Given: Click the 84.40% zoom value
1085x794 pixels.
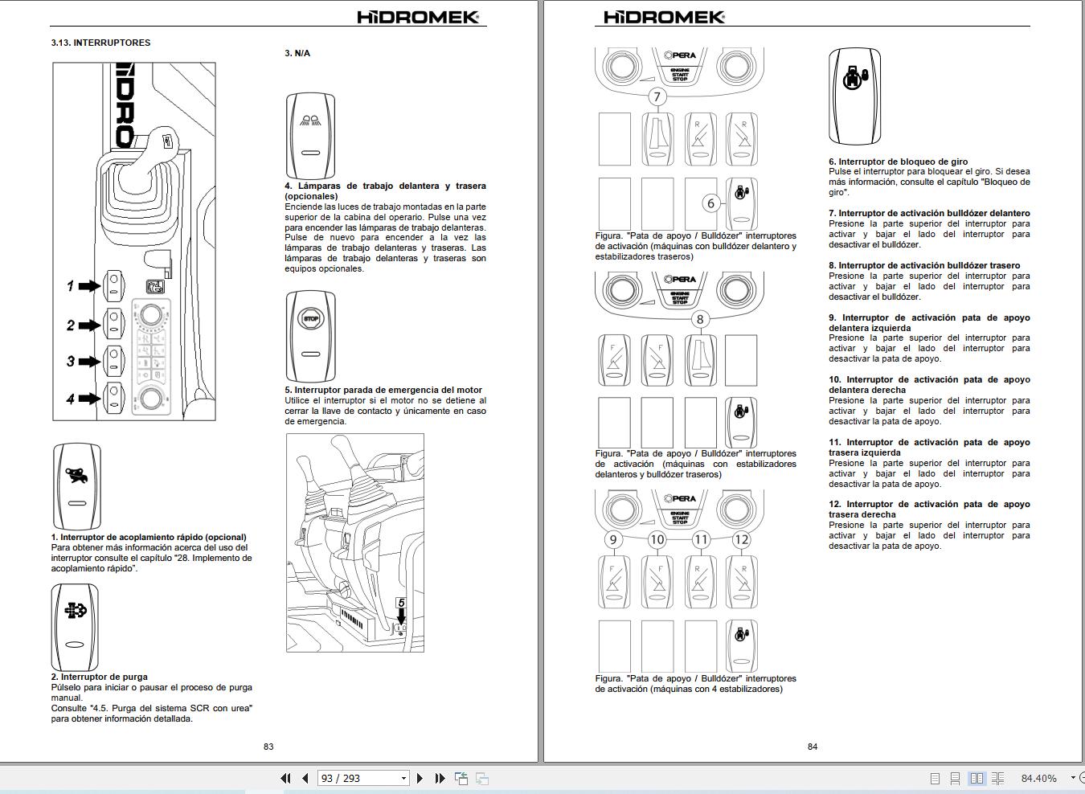Looking at the screenshot, I should [x=1038, y=778].
